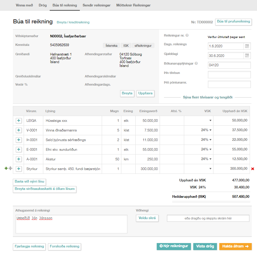Open calendar picker for Gjalddagi
The height and width of the screenshot is (253, 257).
[x=247, y=56]
